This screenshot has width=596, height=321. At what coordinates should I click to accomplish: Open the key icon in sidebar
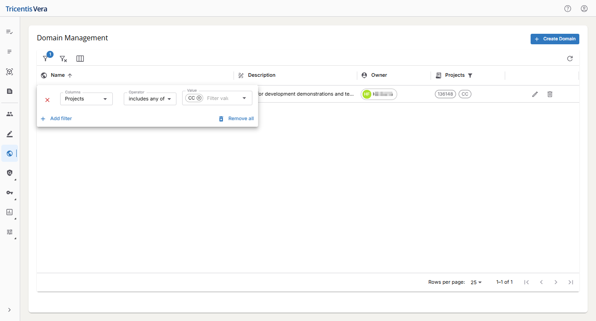[10, 193]
